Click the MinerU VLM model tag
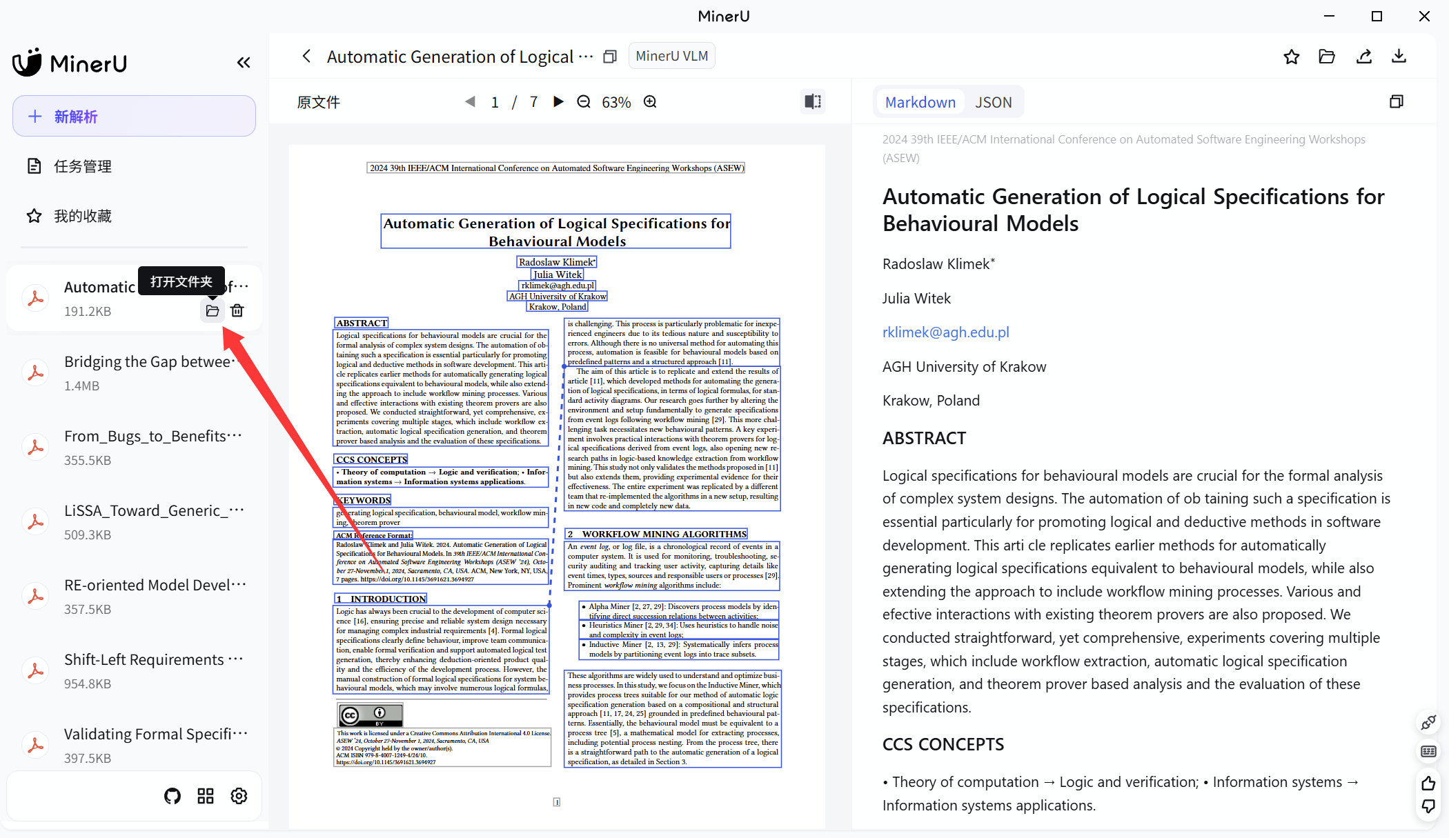 coord(671,56)
